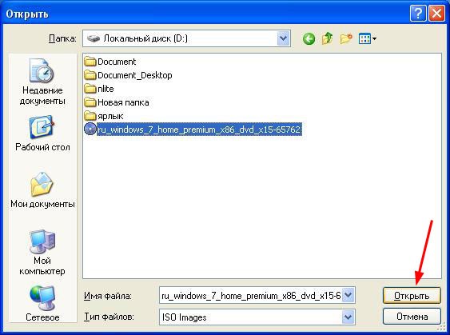
Task: Click the Имя файла text field
Action: [251, 295]
